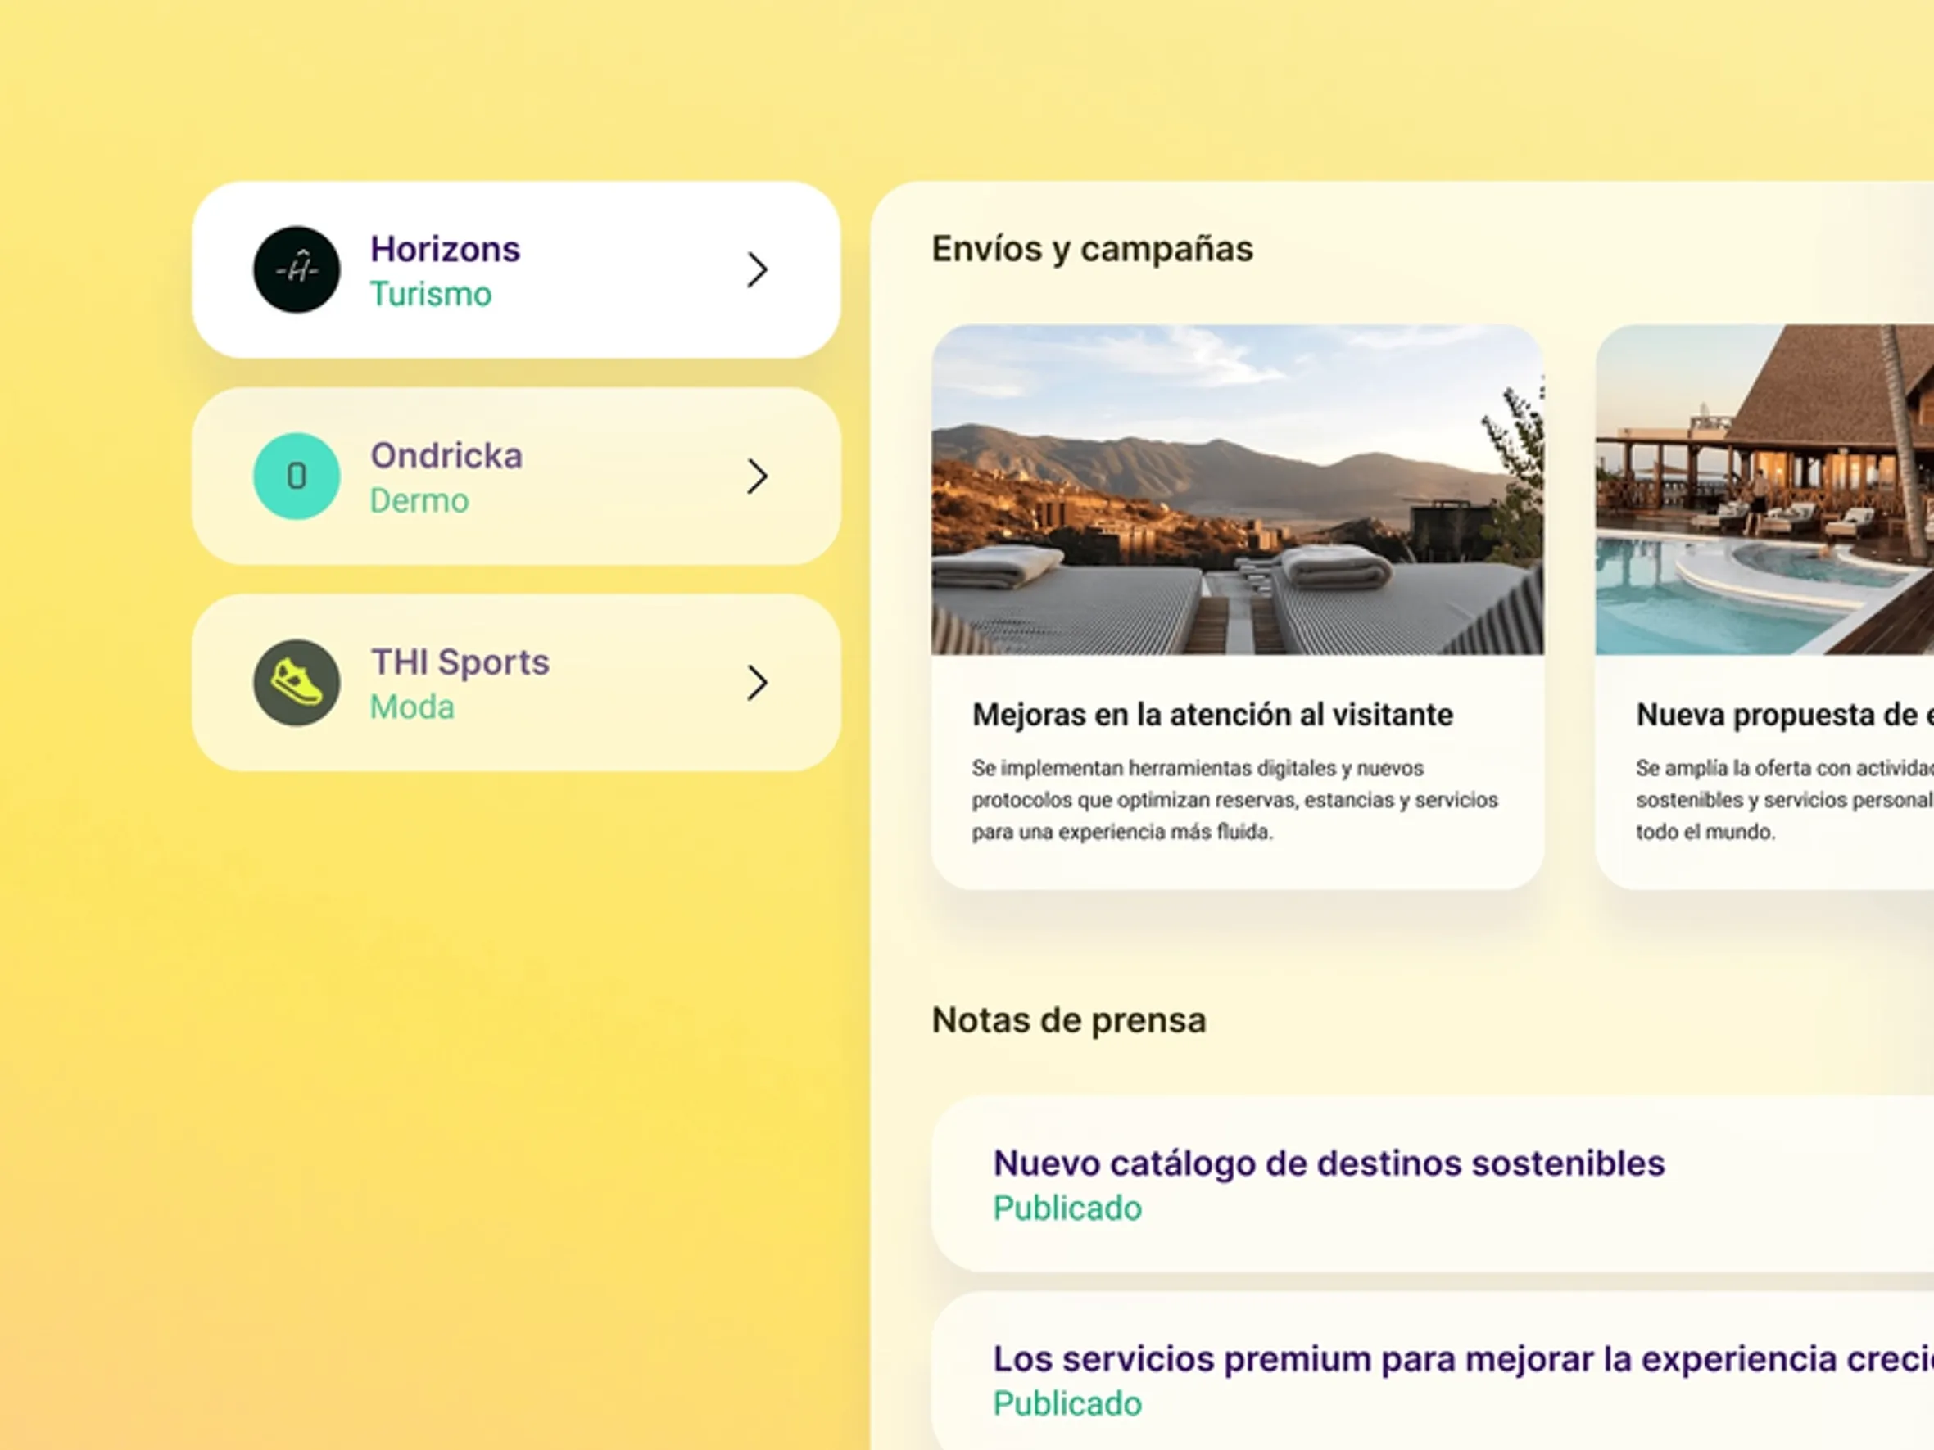Viewport: 1934px width, 1450px height.
Task: Click the green 'O' avatar for Ondricka
Action: (x=297, y=477)
